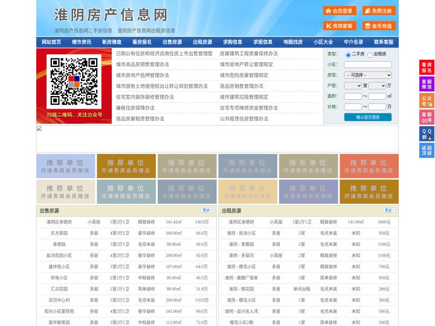Open the 淮阴 - 多瑞河 rental listing
Viewport: 435px width, 326px height.
(241, 255)
